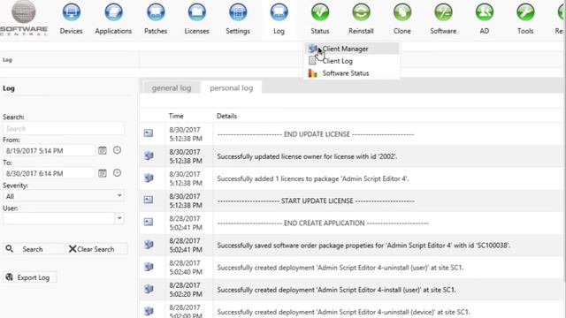Open the To date calendar picker

click(103, 173)
